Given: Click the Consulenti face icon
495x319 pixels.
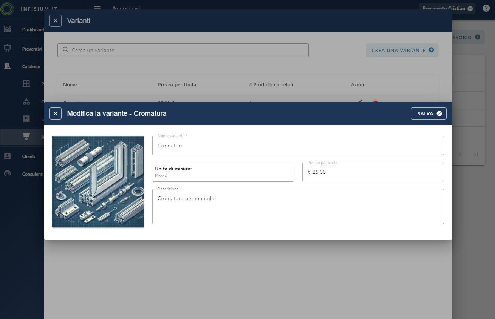Looking at the screenshot, I should pos(7,174).
